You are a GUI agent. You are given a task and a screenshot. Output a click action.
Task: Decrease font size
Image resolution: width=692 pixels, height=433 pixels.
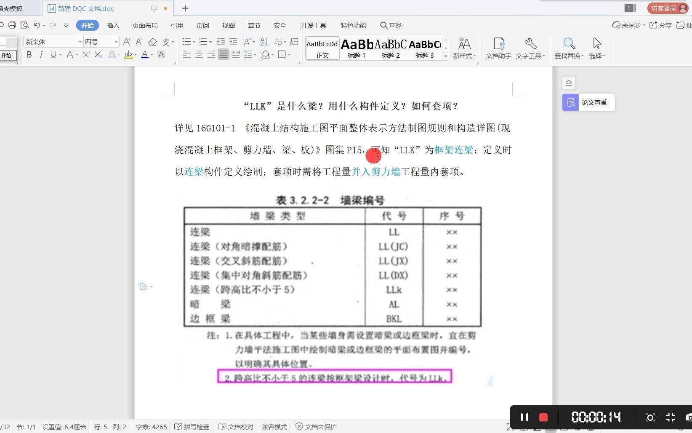pyautogui.click(x=139, y=42)
